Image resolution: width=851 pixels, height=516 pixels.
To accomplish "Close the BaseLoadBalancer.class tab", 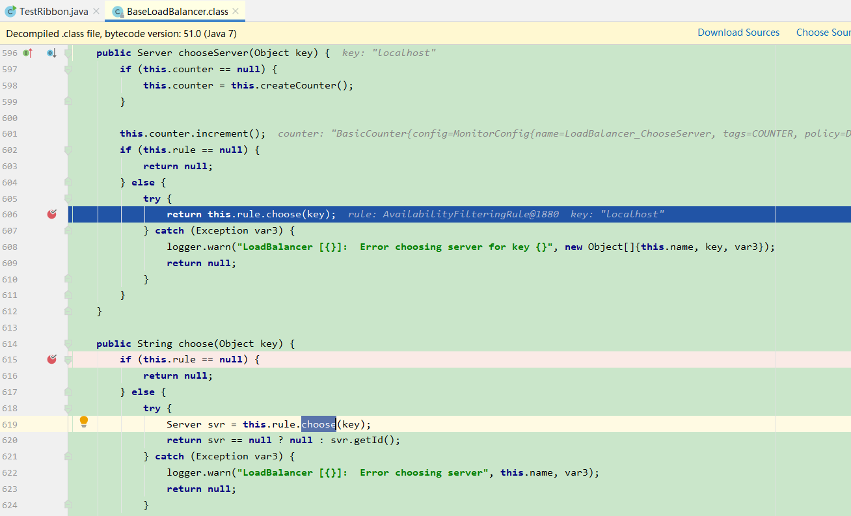I will coord(236,12).
